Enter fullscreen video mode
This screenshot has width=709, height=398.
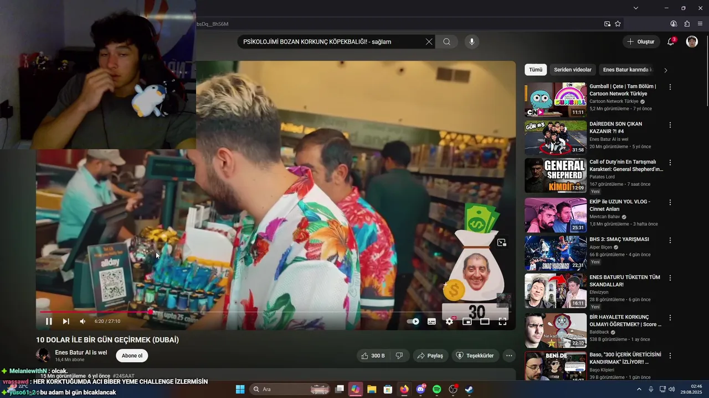(x=502, y=321)
